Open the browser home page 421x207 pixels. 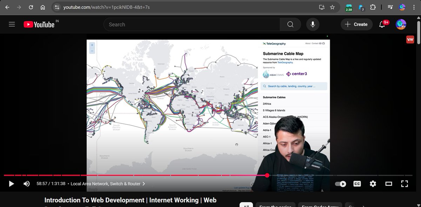(x=42, y=7)
